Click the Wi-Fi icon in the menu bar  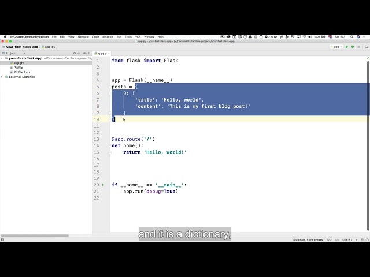[x=305, y=37]
